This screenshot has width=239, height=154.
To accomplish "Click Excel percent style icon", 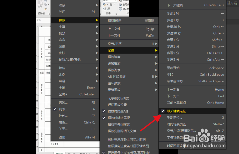I will 111,5.
